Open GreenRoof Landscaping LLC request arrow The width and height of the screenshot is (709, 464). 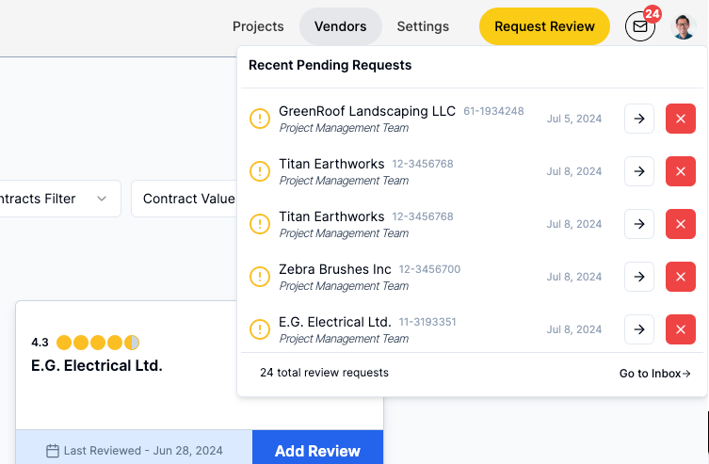[x=639, y=119]
